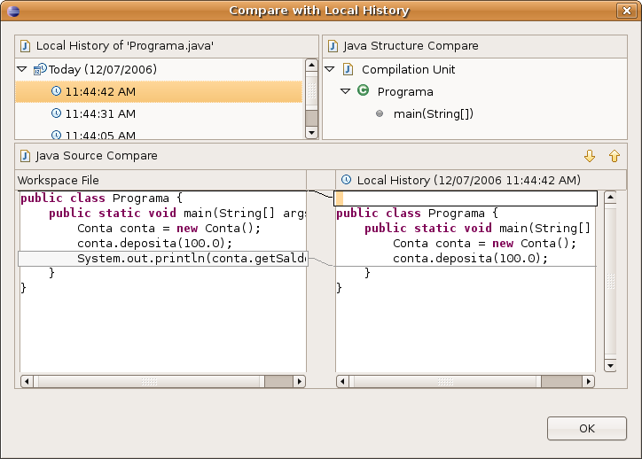Click the Programa class icon in the structure tree
Viewport: 642px width, 459px height.
364,91
